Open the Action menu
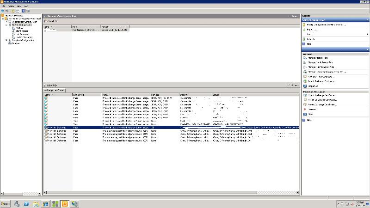The height and width of the screenshot is (208, 370). point(11,6)
